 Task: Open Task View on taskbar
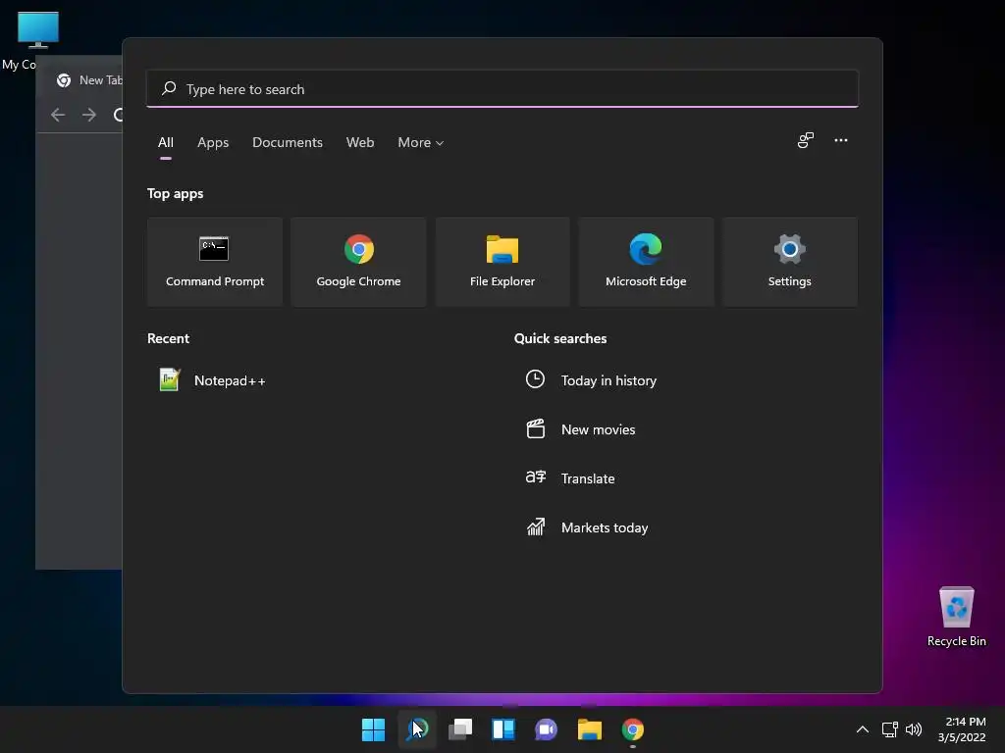460,729
